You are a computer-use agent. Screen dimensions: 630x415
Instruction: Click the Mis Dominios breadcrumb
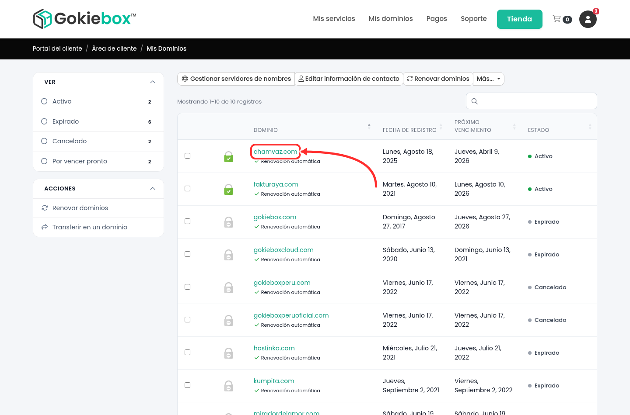(167, 48)
